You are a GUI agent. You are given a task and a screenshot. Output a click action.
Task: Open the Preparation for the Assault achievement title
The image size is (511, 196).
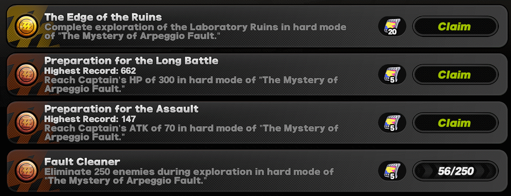122,109
